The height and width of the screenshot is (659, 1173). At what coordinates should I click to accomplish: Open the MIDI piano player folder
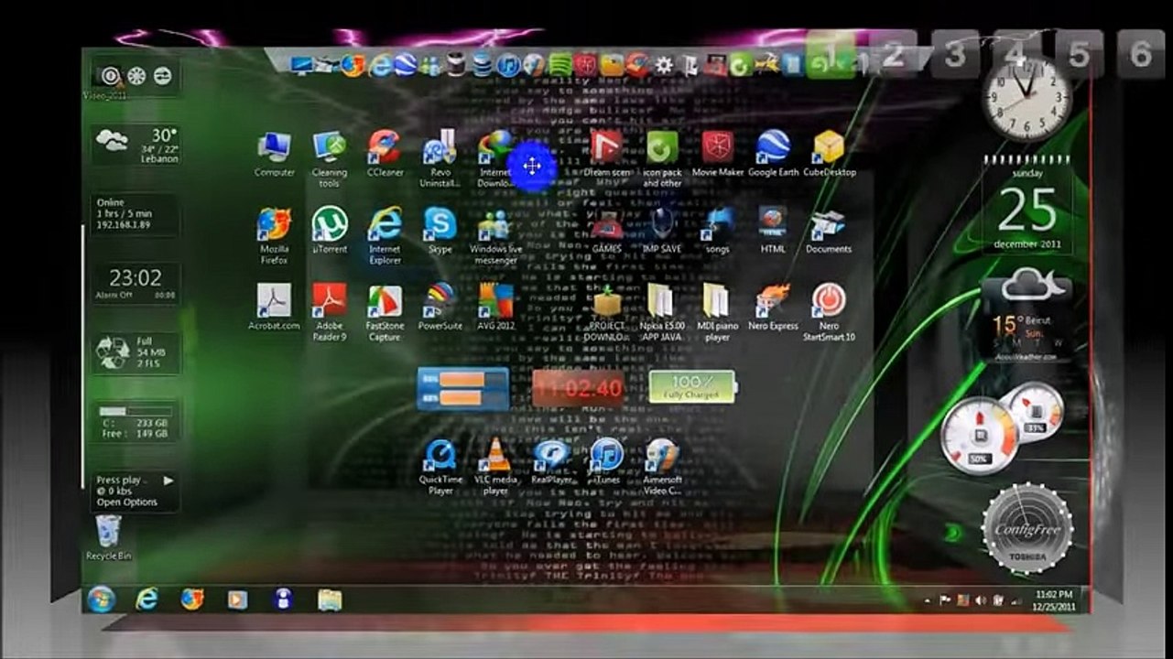click(x=718, y=312)
